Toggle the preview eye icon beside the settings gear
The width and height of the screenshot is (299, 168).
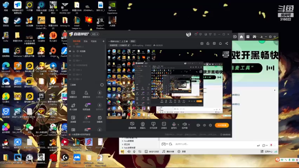point(204,125)
